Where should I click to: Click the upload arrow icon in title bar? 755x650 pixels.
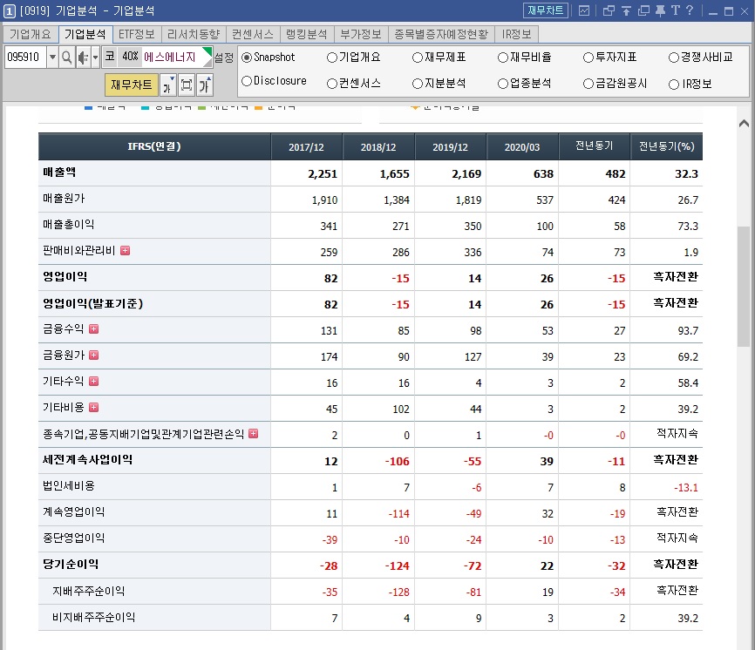tap(626, 10)
